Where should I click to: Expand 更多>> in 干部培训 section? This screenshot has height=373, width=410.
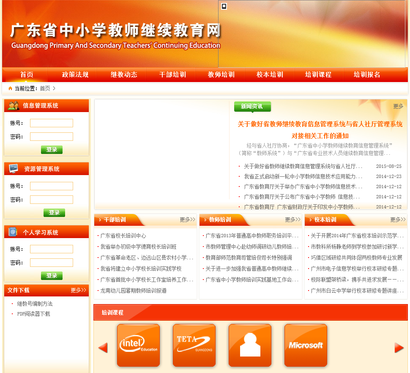tap(188, 219)
